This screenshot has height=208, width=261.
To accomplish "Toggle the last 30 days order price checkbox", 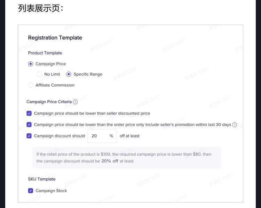I will (x=29, y=125).
